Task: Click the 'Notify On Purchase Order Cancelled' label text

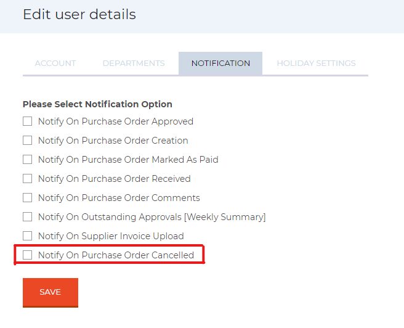Action: 116,255
